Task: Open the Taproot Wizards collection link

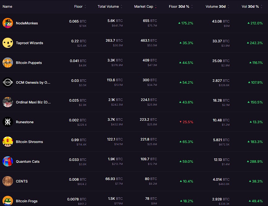Action: [29, 43]
